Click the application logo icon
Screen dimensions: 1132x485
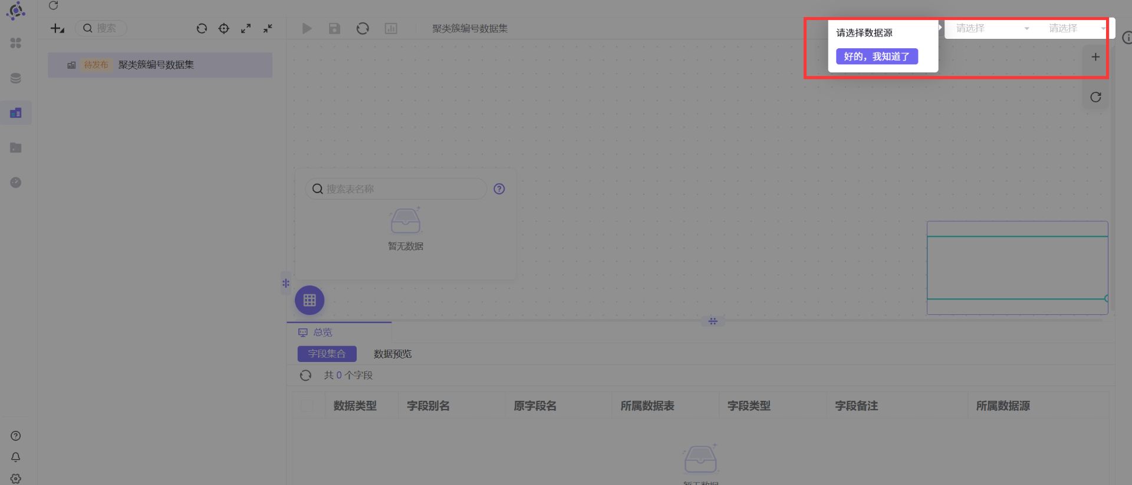(x=16, y=11)
